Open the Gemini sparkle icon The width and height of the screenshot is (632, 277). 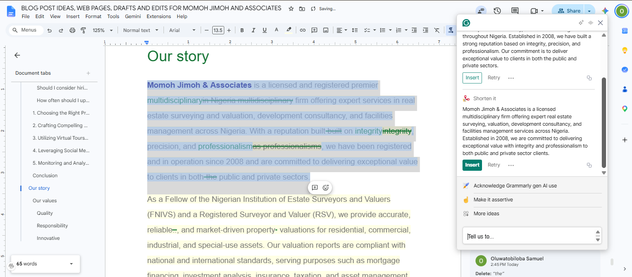605,11
